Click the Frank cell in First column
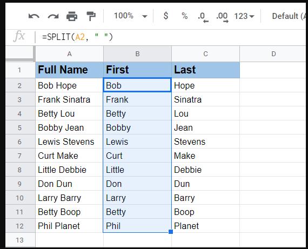 (x=137, y=99)
